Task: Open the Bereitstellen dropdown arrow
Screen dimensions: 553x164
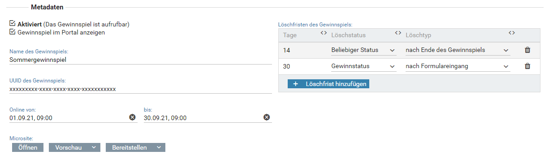Action: click(x=159, y=147)
